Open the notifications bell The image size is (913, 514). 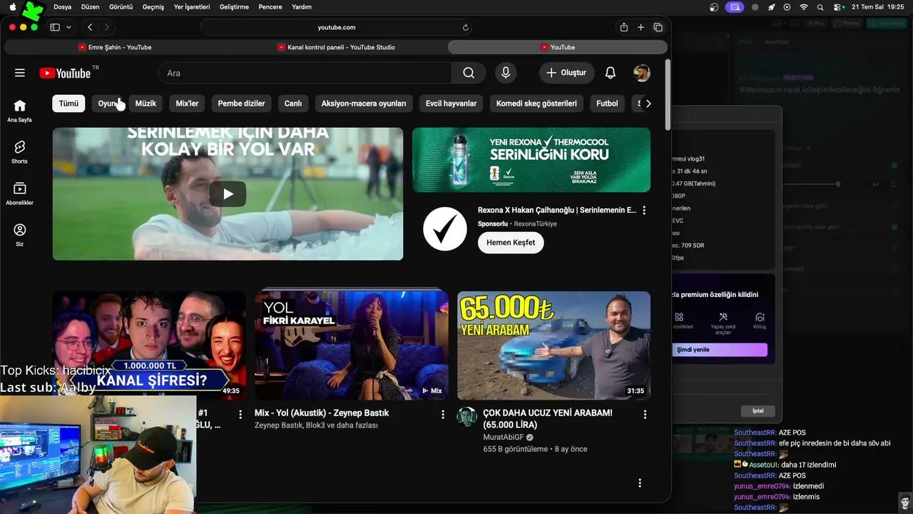coord(611,73)
